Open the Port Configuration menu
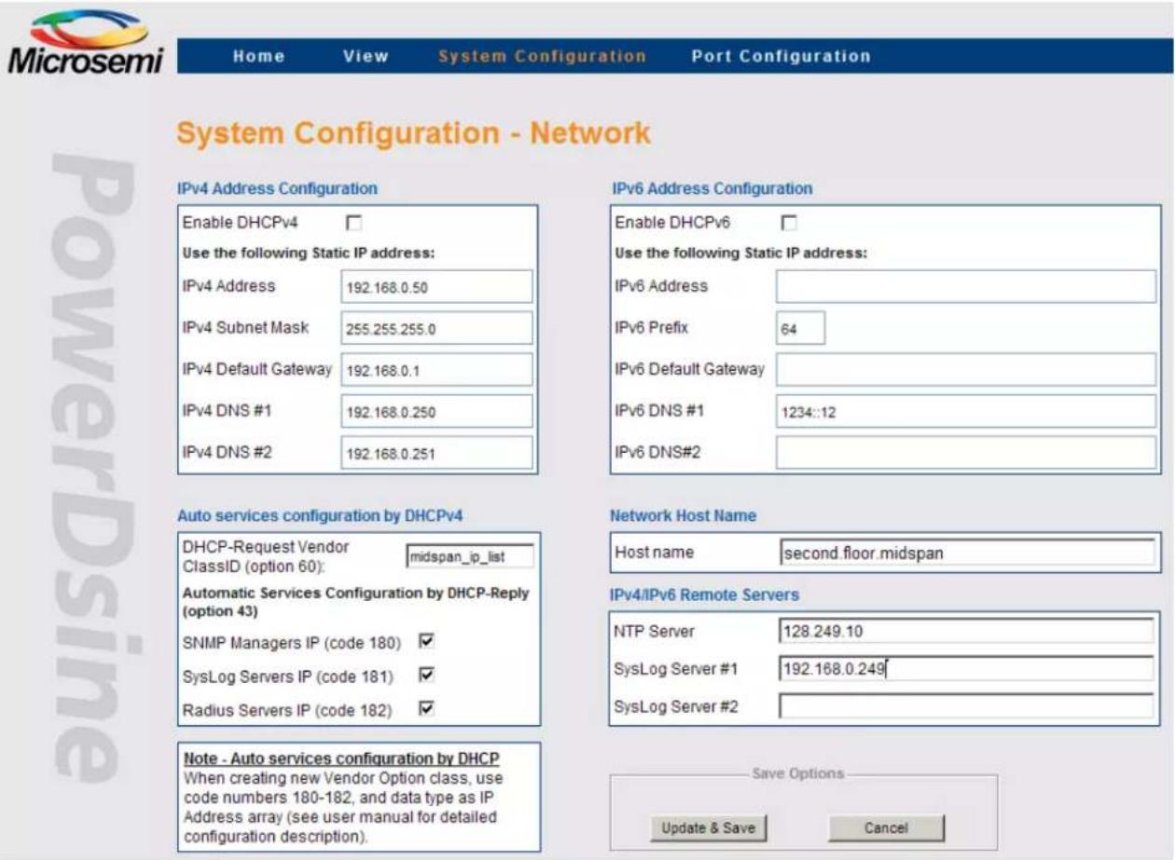1175x860 pixels. point(781,56)
